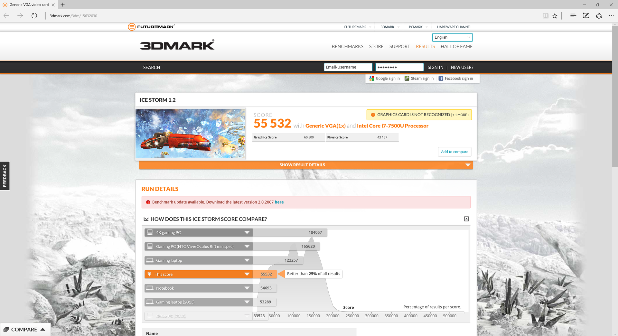Click Add to compare button
Image resolution: width=618 pixels, height=336 pixels.
(x=454, y=152)
